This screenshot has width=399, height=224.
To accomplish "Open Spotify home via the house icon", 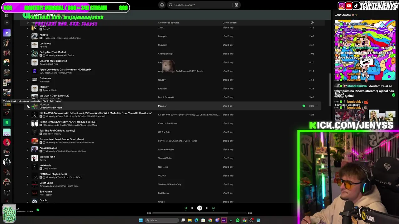I will pos(162,5).
